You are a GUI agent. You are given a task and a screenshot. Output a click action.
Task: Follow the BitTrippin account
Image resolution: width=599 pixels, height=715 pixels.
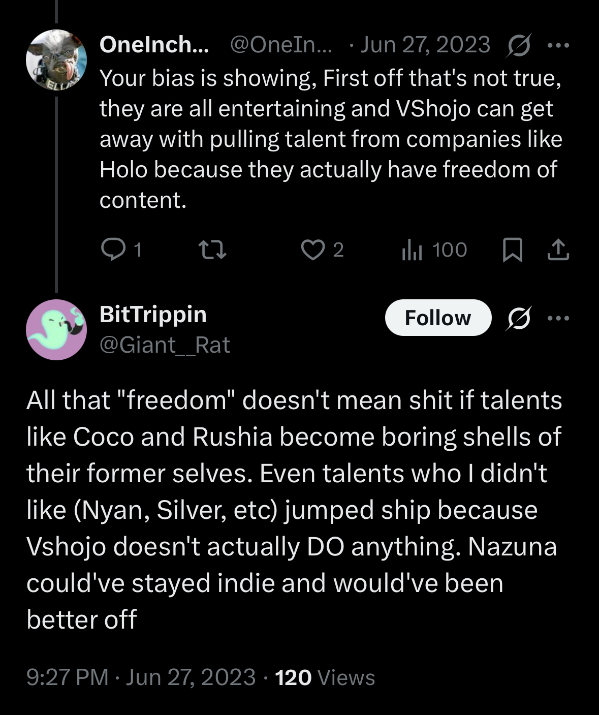click(x=438, y=318)
